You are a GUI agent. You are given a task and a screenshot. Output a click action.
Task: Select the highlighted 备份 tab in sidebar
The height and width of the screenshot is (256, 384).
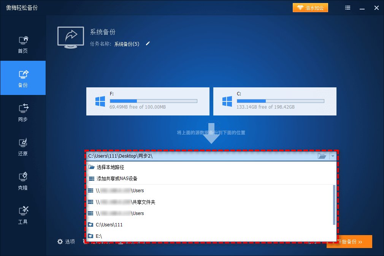pyautogui.click(x=23, y=78)
